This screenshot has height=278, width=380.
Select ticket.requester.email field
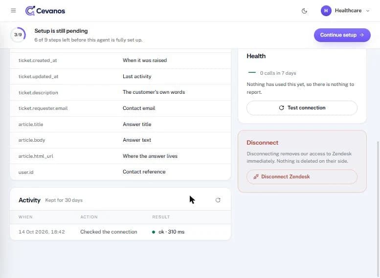tap(43, 108)
